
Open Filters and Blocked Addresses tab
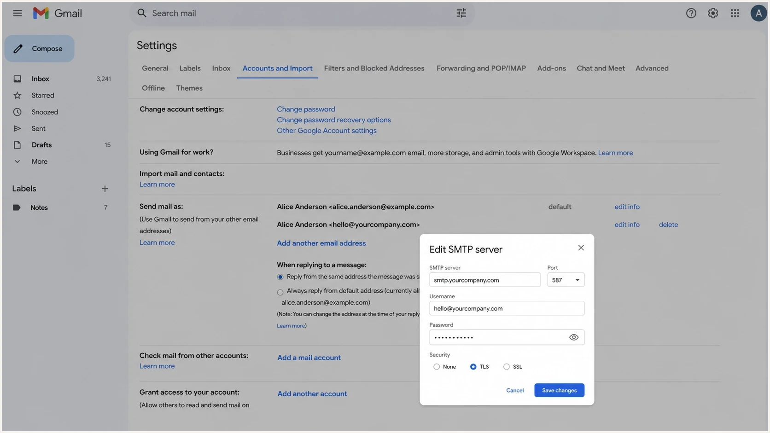(x=374, y=68)
